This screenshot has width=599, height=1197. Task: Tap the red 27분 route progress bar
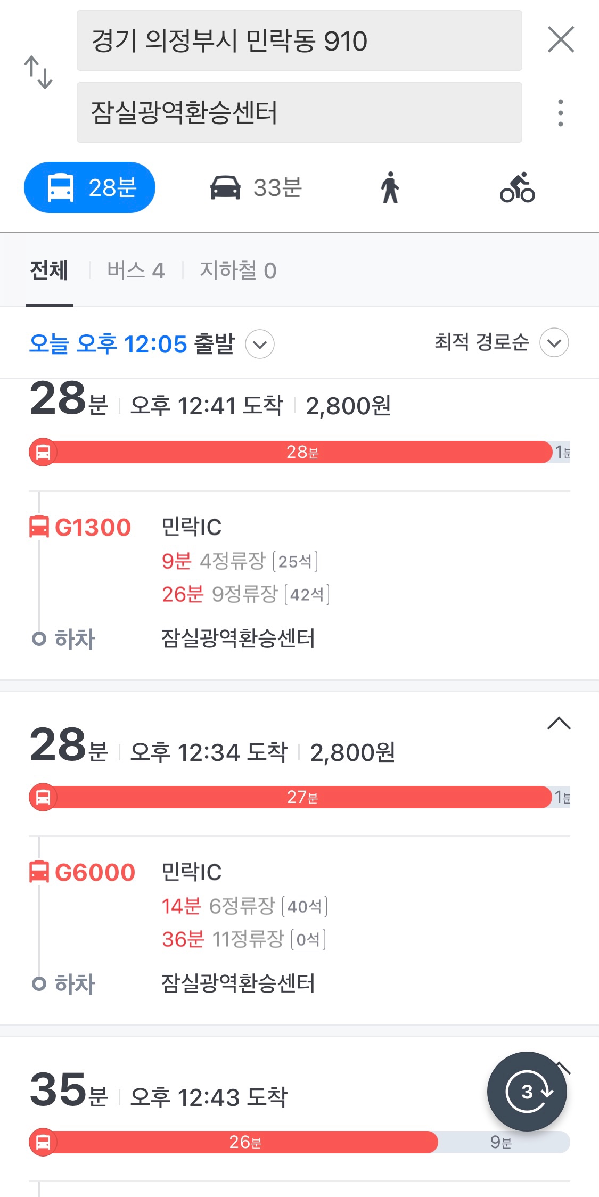[x=301, y=797]
